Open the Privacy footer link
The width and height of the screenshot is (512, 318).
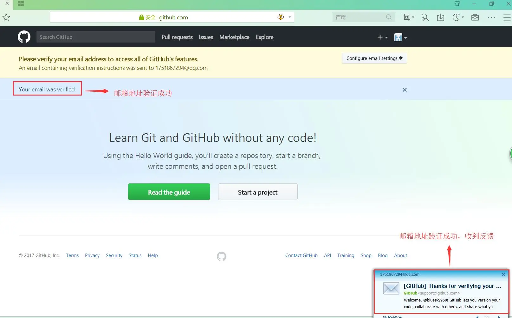[x=92, y=255]
